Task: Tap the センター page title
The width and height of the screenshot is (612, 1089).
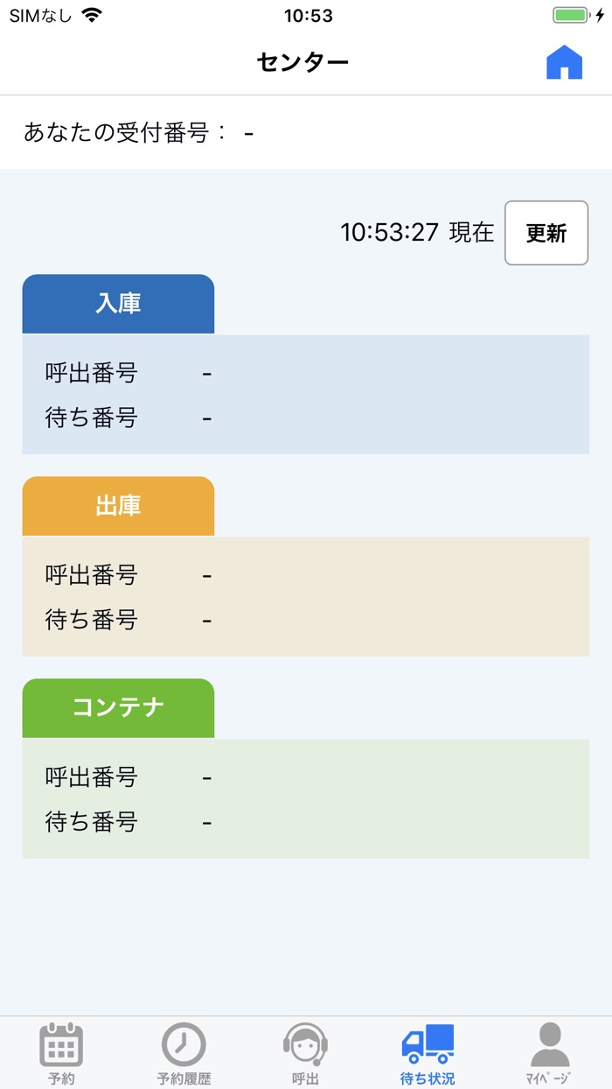Action: 303,62
